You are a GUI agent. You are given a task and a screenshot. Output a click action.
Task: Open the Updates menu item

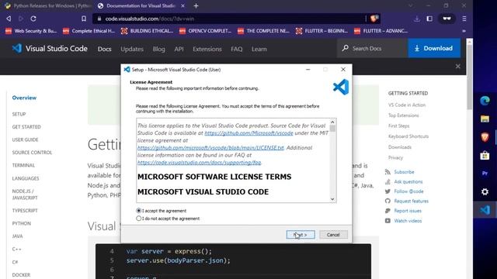132,49
